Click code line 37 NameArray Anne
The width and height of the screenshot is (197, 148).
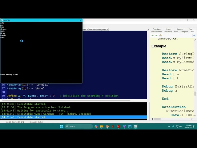(26, 88)
